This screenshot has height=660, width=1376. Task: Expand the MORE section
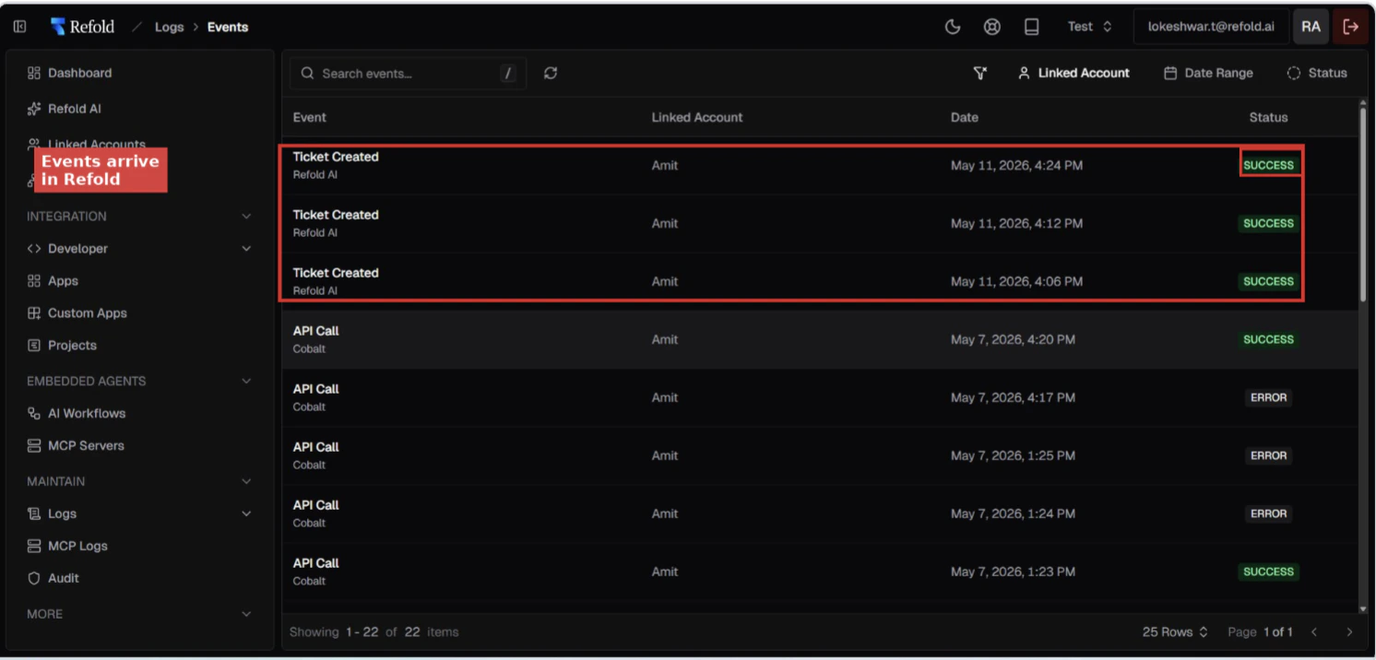coord(245,614)
